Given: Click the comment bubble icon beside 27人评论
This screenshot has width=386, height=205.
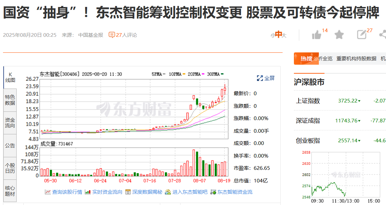Looking at the screenshot, I should [x=111, y=35].
